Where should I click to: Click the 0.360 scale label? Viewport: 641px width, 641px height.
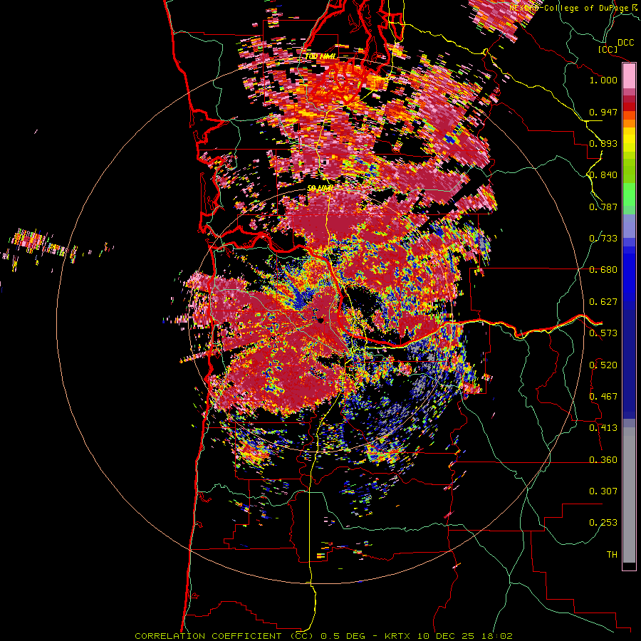pos(603,460)
